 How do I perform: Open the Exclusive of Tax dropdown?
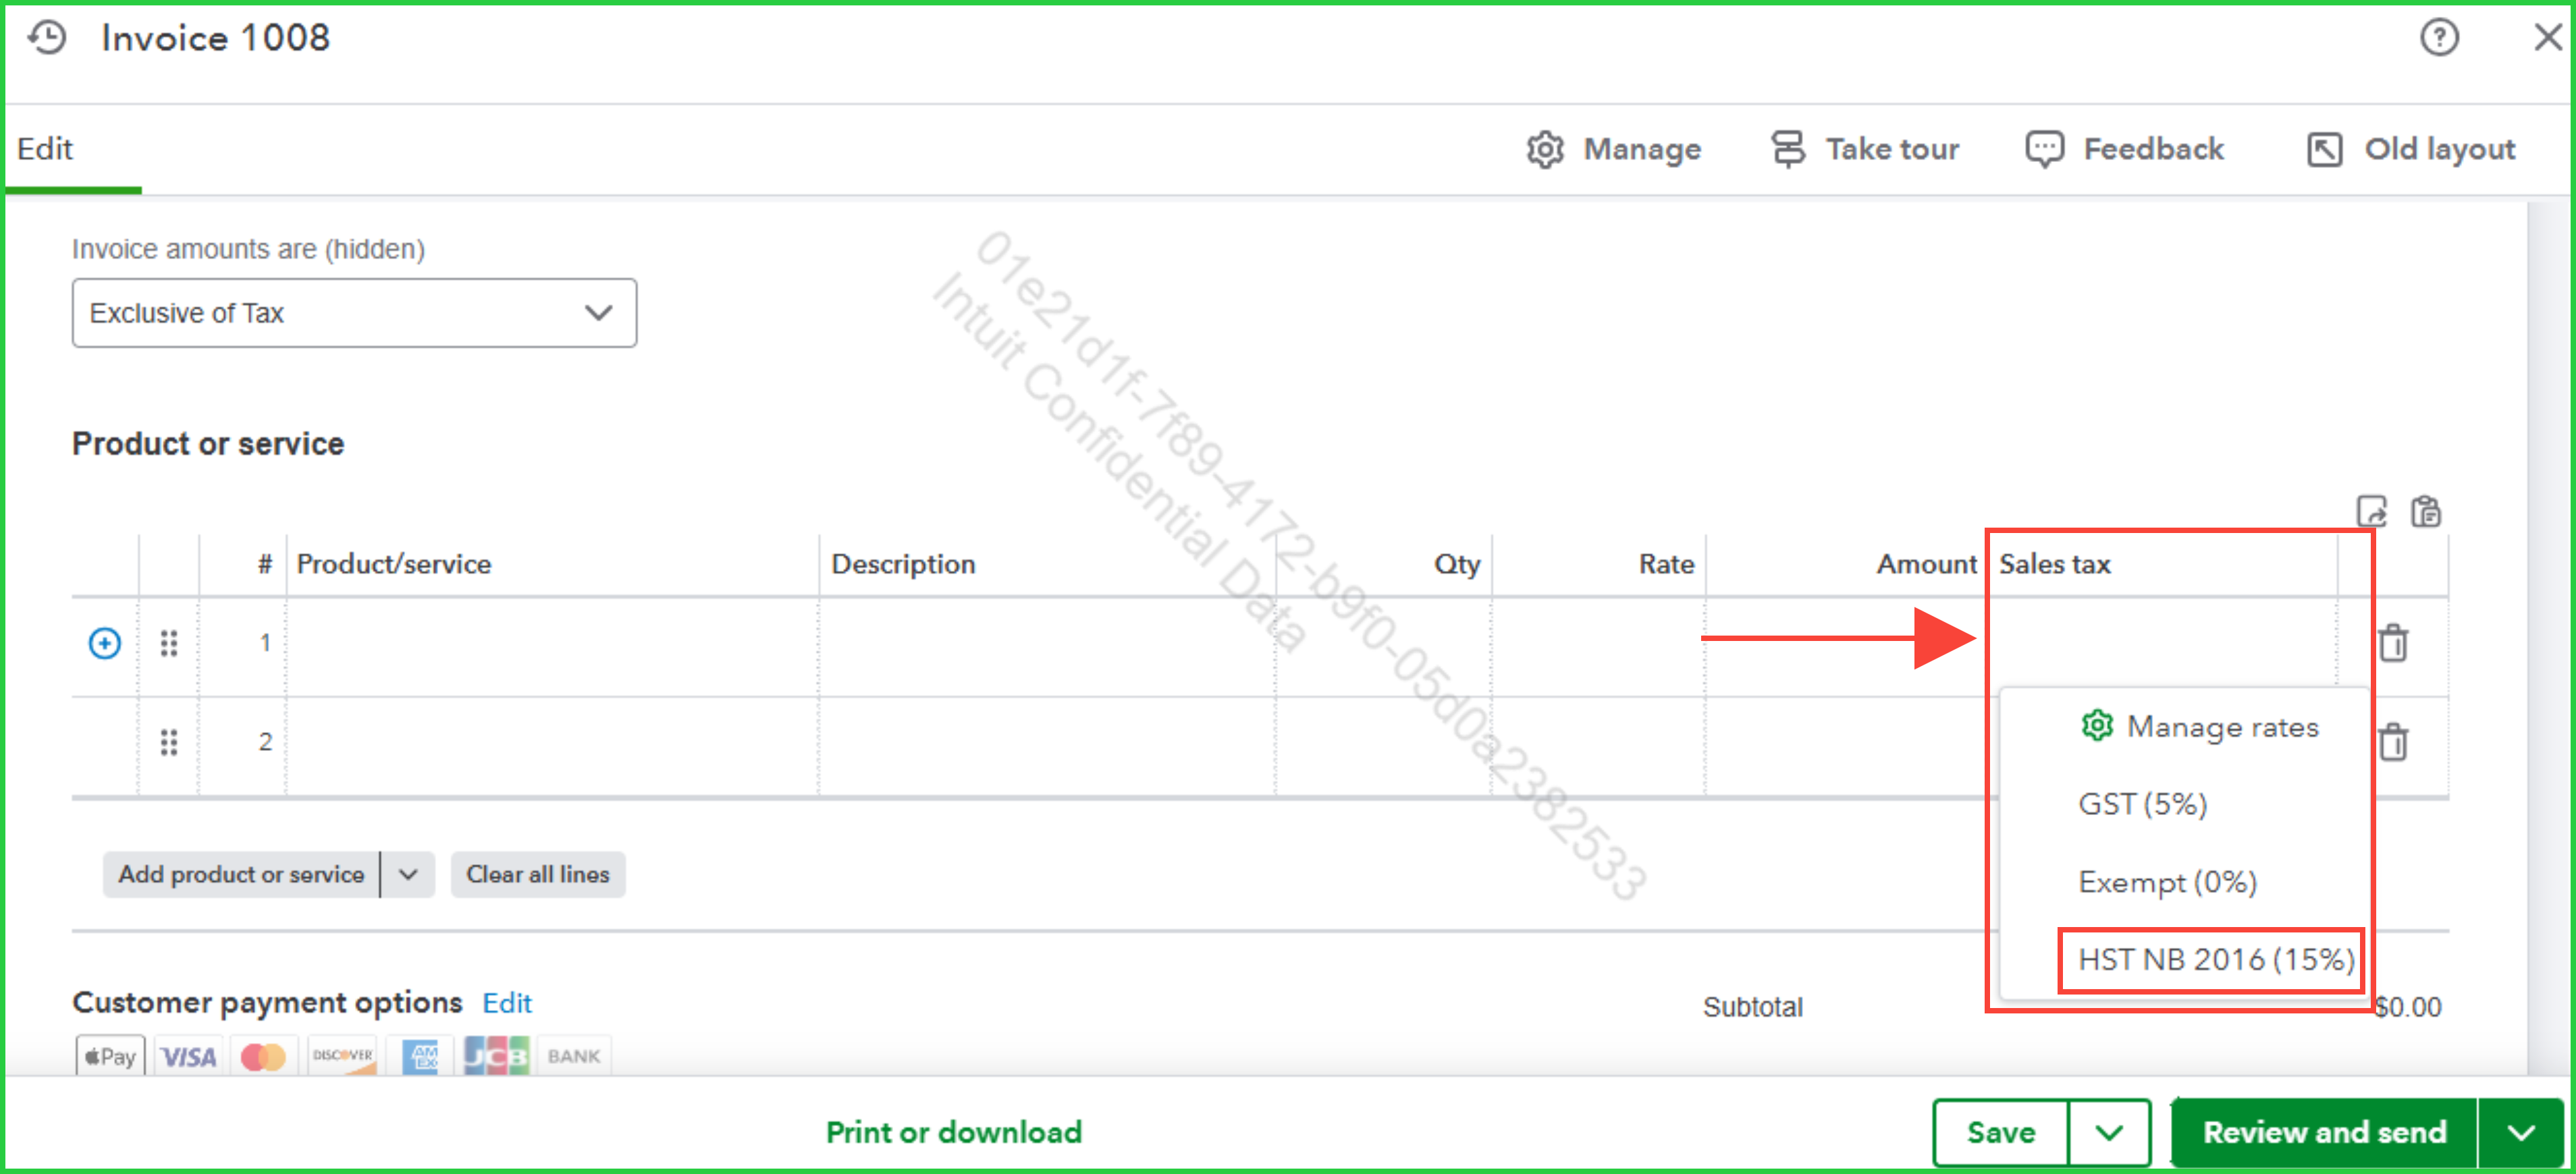coord(354,314)
